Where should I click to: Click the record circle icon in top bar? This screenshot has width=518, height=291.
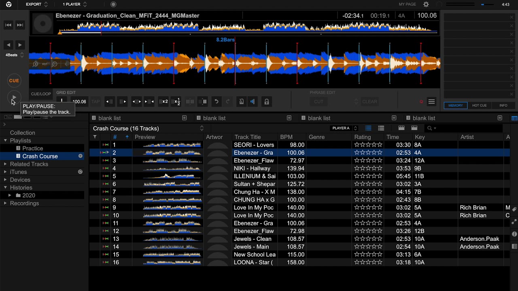113,4
